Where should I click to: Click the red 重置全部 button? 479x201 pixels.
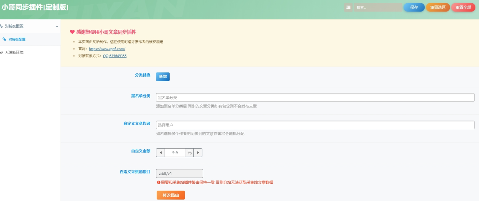pos(463,7)
